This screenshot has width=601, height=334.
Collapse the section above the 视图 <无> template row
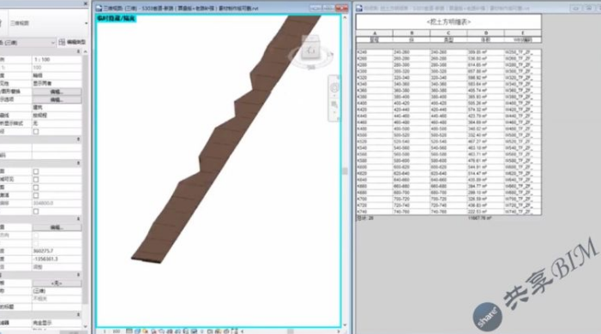pyautogui.click(x=79, y=275)
